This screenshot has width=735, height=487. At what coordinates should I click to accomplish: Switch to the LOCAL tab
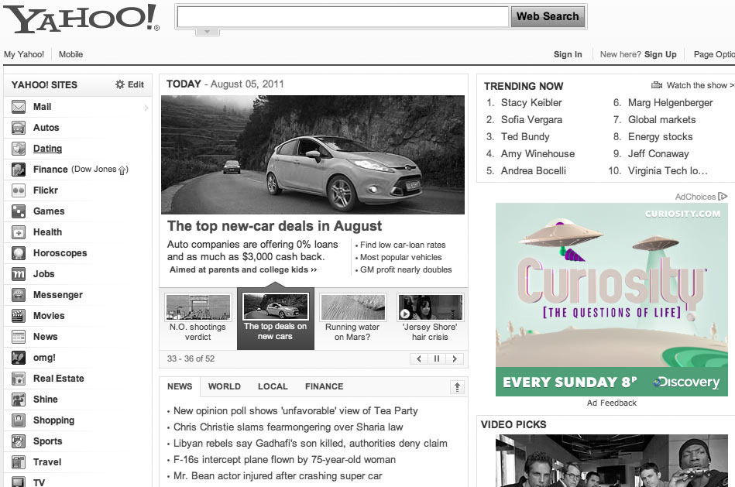[273, 386]
